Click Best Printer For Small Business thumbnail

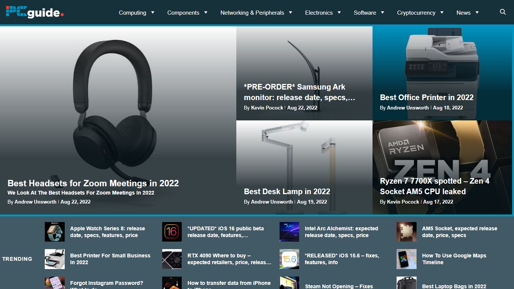point(55,259)
